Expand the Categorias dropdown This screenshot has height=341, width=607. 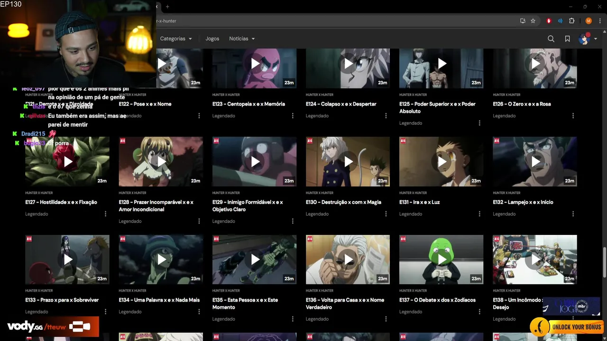click(176, 39)
